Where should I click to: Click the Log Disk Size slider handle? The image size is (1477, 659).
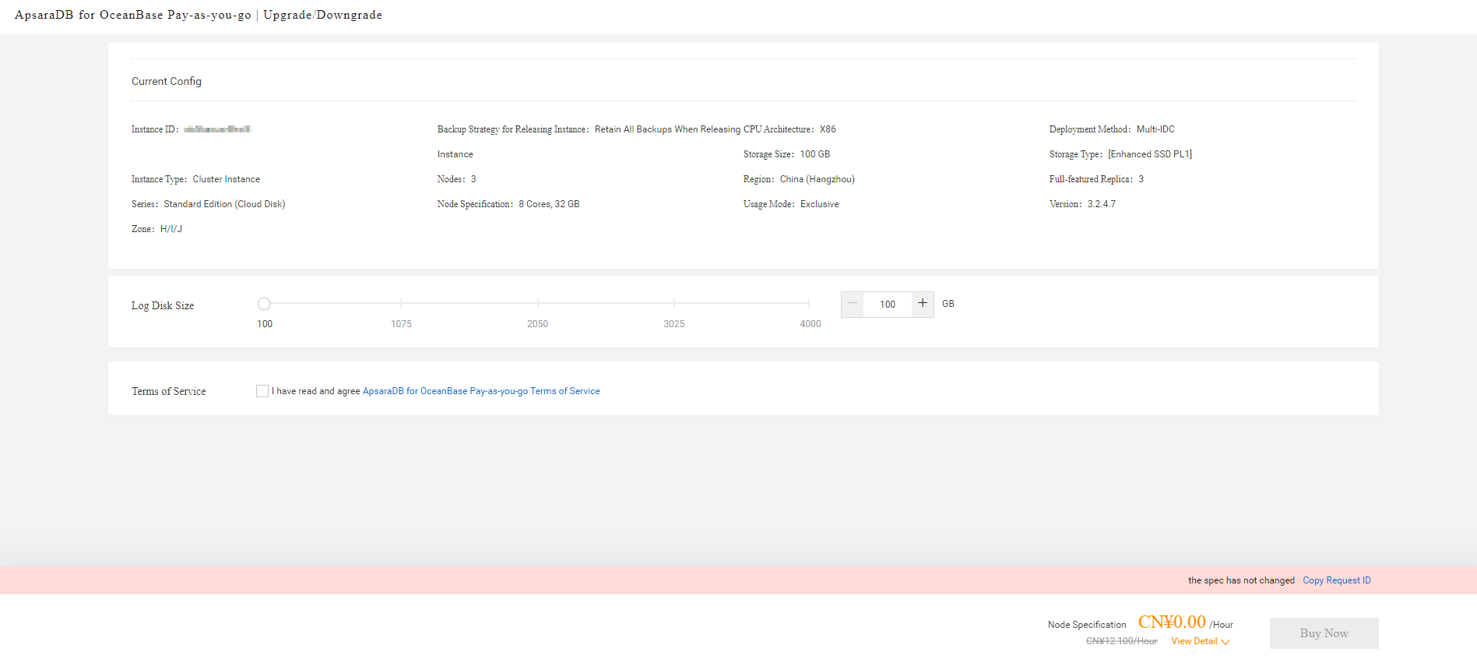264,304
